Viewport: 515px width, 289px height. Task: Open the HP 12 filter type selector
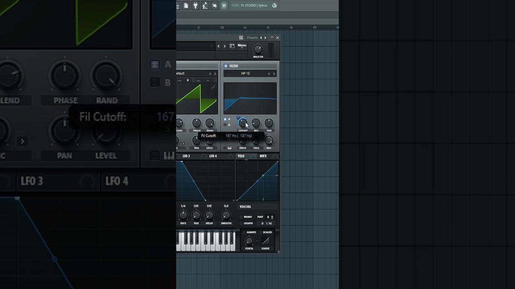point(245,73)
